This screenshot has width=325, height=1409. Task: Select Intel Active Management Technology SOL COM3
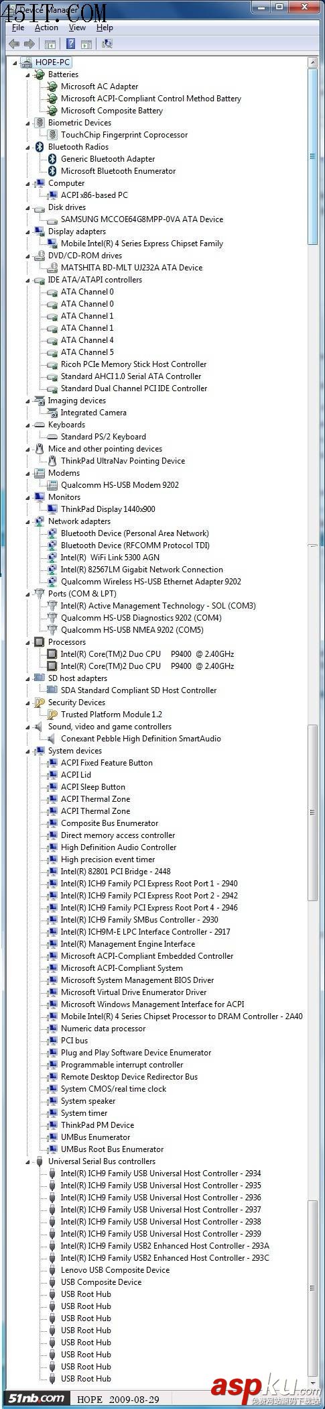click(x=158, y=606)
